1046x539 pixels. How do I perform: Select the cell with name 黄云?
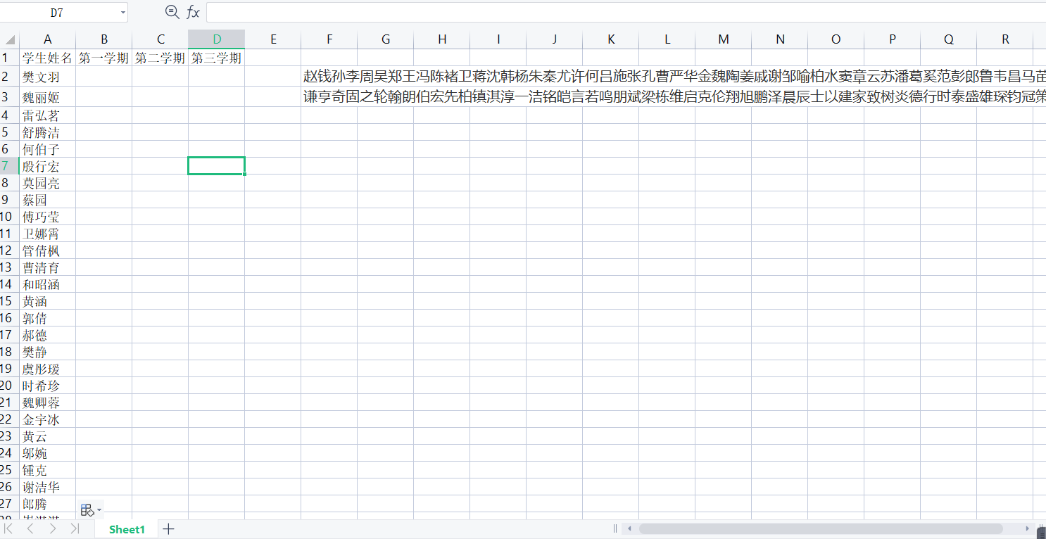tap(47, 436)
